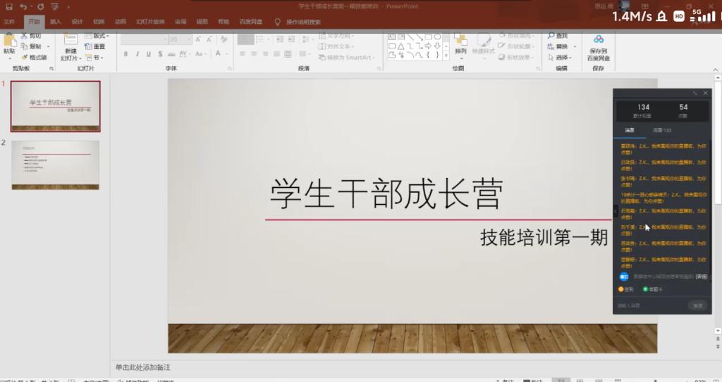This screenshot has width=722, height=382.
Task: Click the Reset slide button
Action: (x=96, y=46)
